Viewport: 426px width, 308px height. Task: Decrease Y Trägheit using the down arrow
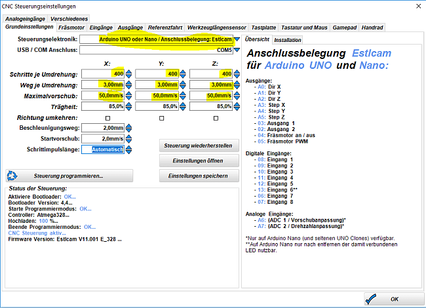coord(183,108)
